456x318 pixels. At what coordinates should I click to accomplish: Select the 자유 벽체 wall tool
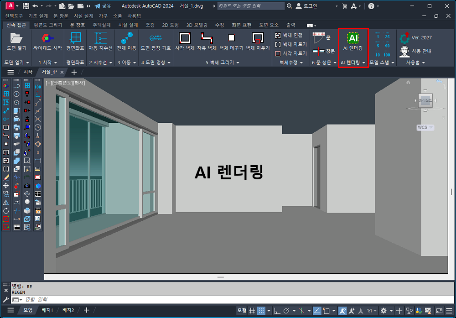tap(207, 39)
